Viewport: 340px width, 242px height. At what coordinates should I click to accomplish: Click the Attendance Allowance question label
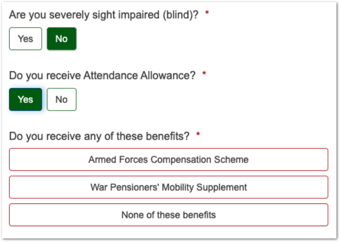coord(102,76)
